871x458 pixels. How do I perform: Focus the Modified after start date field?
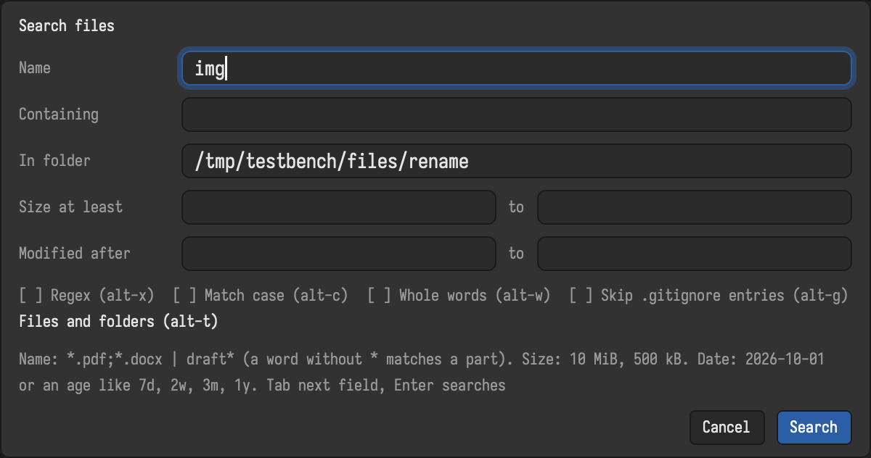339,254
